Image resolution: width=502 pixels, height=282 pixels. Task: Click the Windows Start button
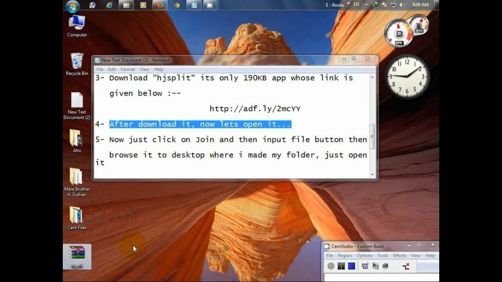click(x=72, y=5)
